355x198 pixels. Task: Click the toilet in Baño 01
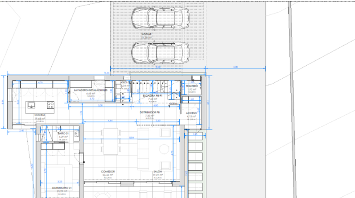(58, 129)
